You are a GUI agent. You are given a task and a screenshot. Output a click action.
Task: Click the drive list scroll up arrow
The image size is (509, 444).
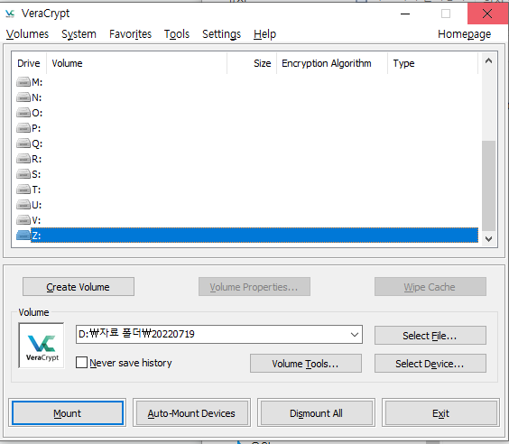pos(488,61)
